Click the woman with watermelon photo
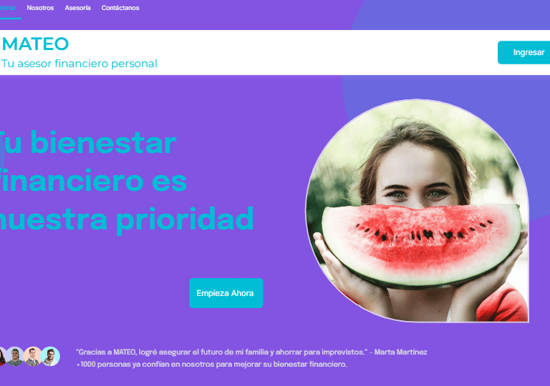This screenshot has height=386, width=550. coord(418,211)
